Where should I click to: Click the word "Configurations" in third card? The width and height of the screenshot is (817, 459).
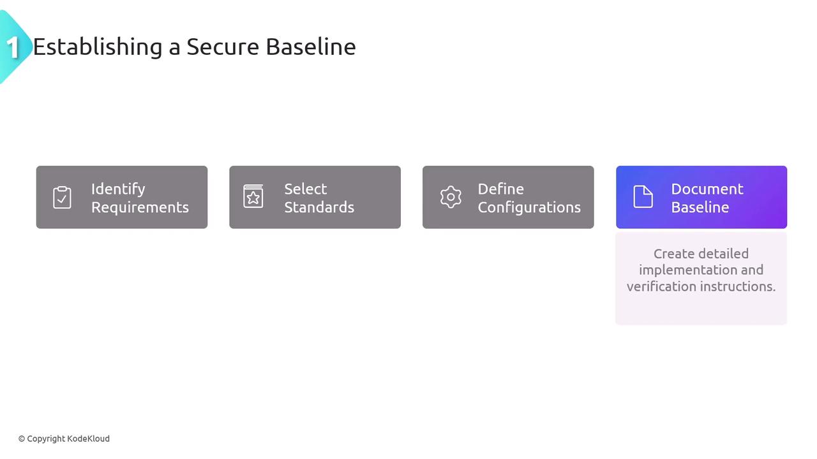[x=529, y=207]
